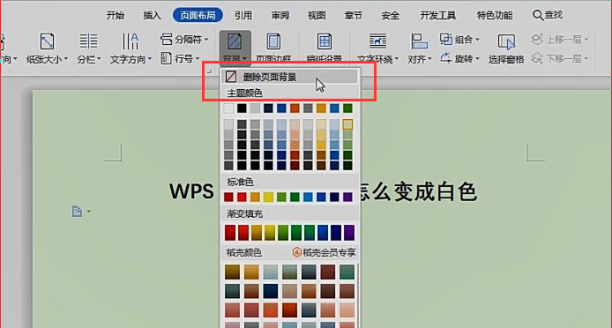The image size is (612, 328).
Task: Open the page setup dialog launcher corner icon
Action: click(x=209, y=71)
